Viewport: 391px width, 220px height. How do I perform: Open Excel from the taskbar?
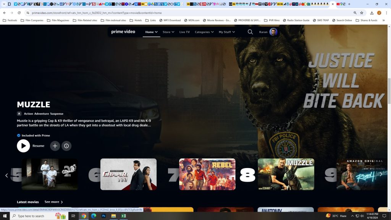tap(123, 216)
